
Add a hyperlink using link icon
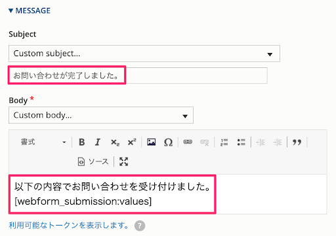tap(188, 143)
